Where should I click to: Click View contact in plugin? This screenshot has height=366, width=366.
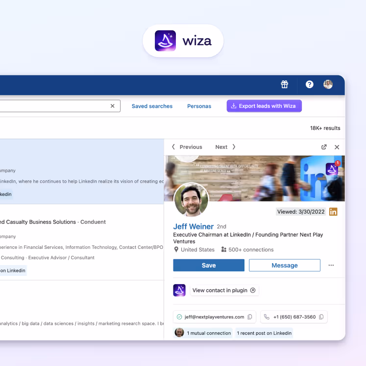coord(224,290)
